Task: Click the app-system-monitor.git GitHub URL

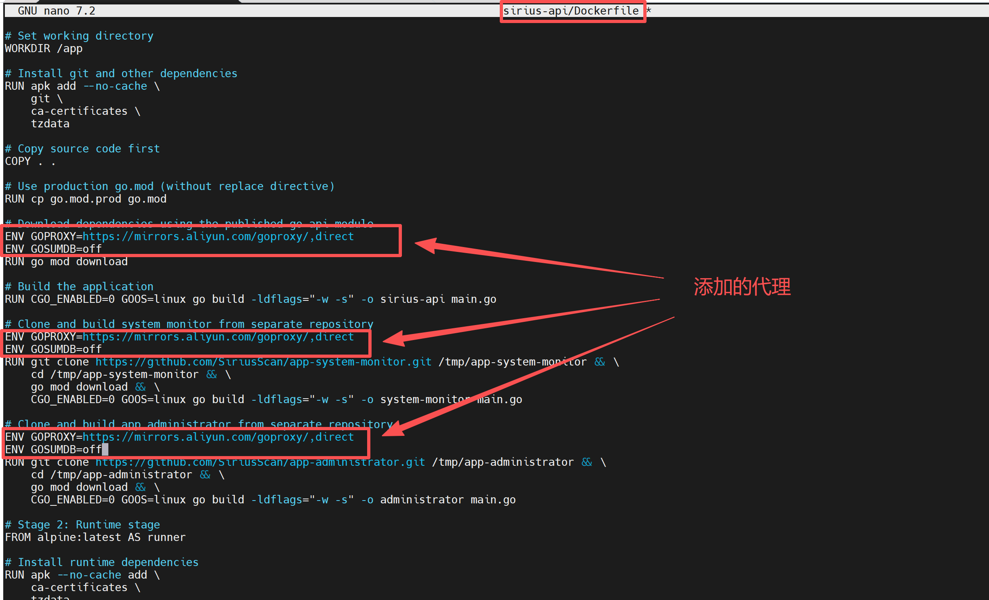Action: [x=263, y=362]
